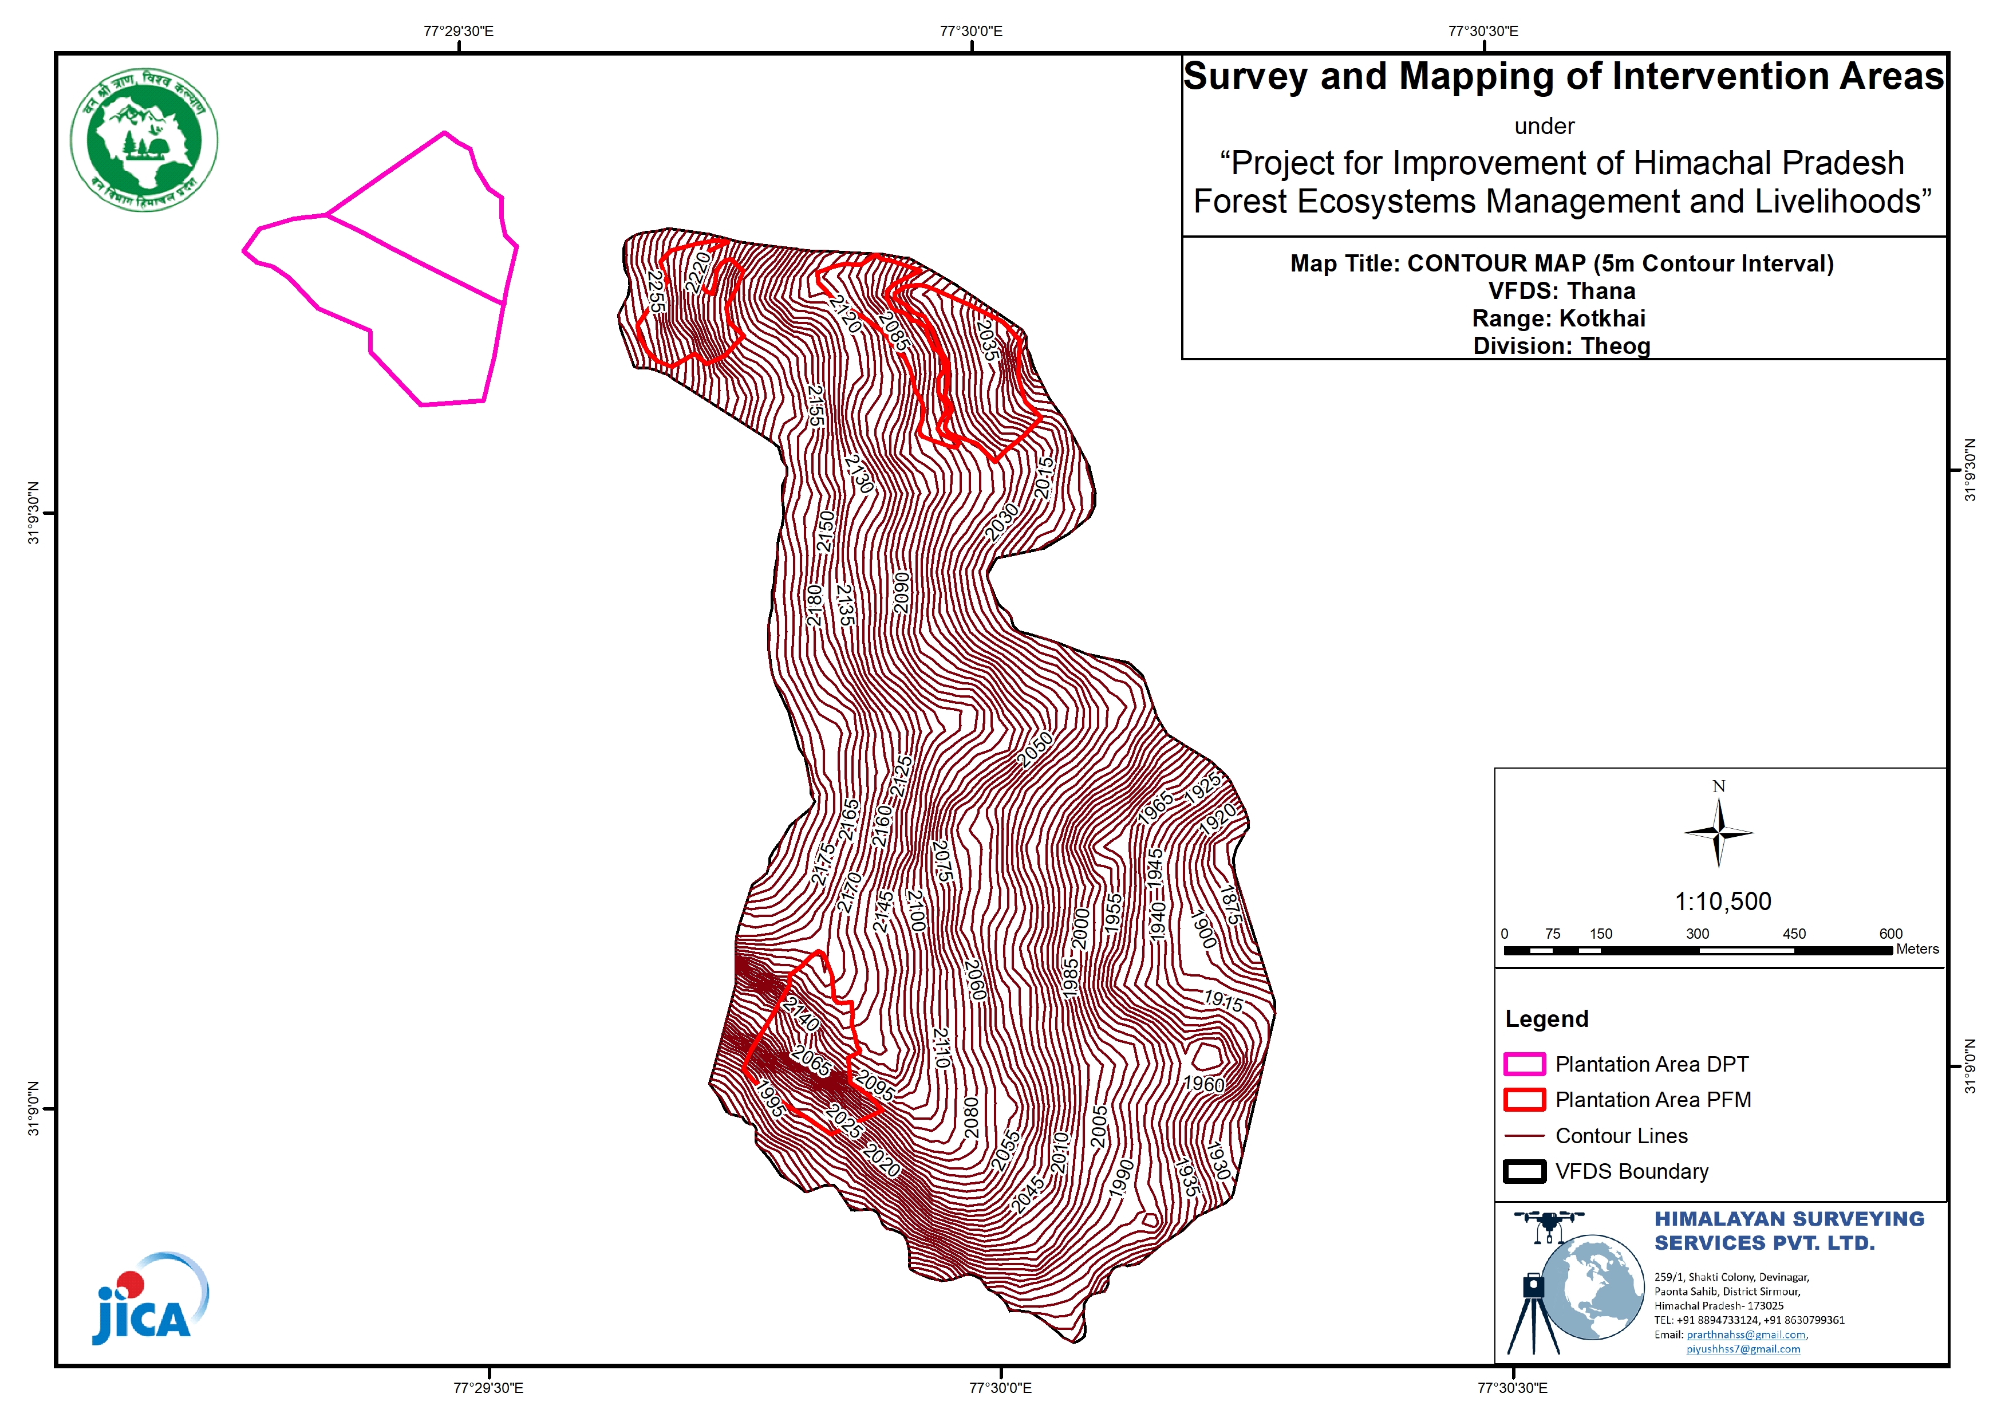Click the 'Division: Theog' text
The width and height of the screenshot is (2009, 1421).
(1562, 346)
